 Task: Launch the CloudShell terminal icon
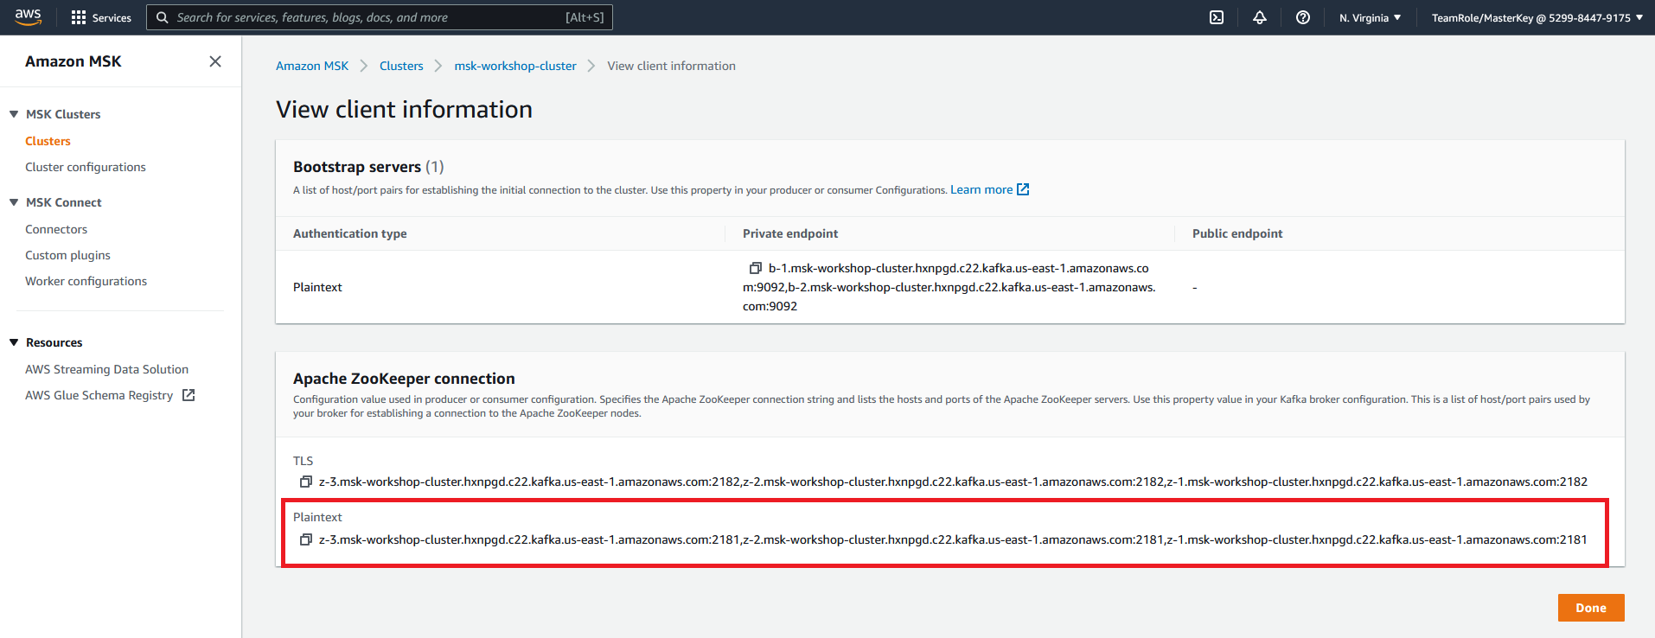click(x=1217, y=17)
